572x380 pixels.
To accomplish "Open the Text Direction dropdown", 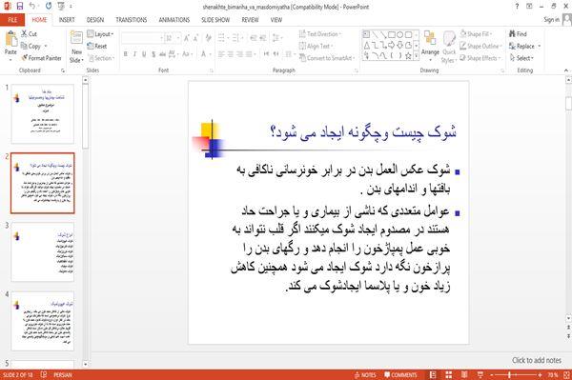I will [320, 34].
